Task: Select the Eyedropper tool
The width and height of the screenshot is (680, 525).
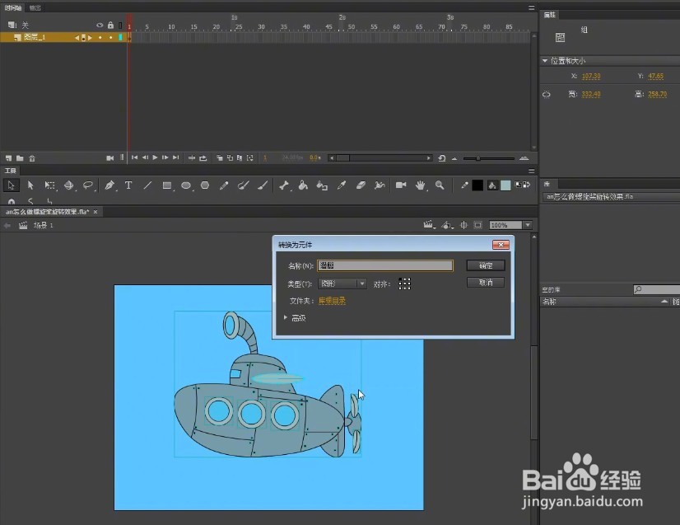Action: [x=342, y=185]
